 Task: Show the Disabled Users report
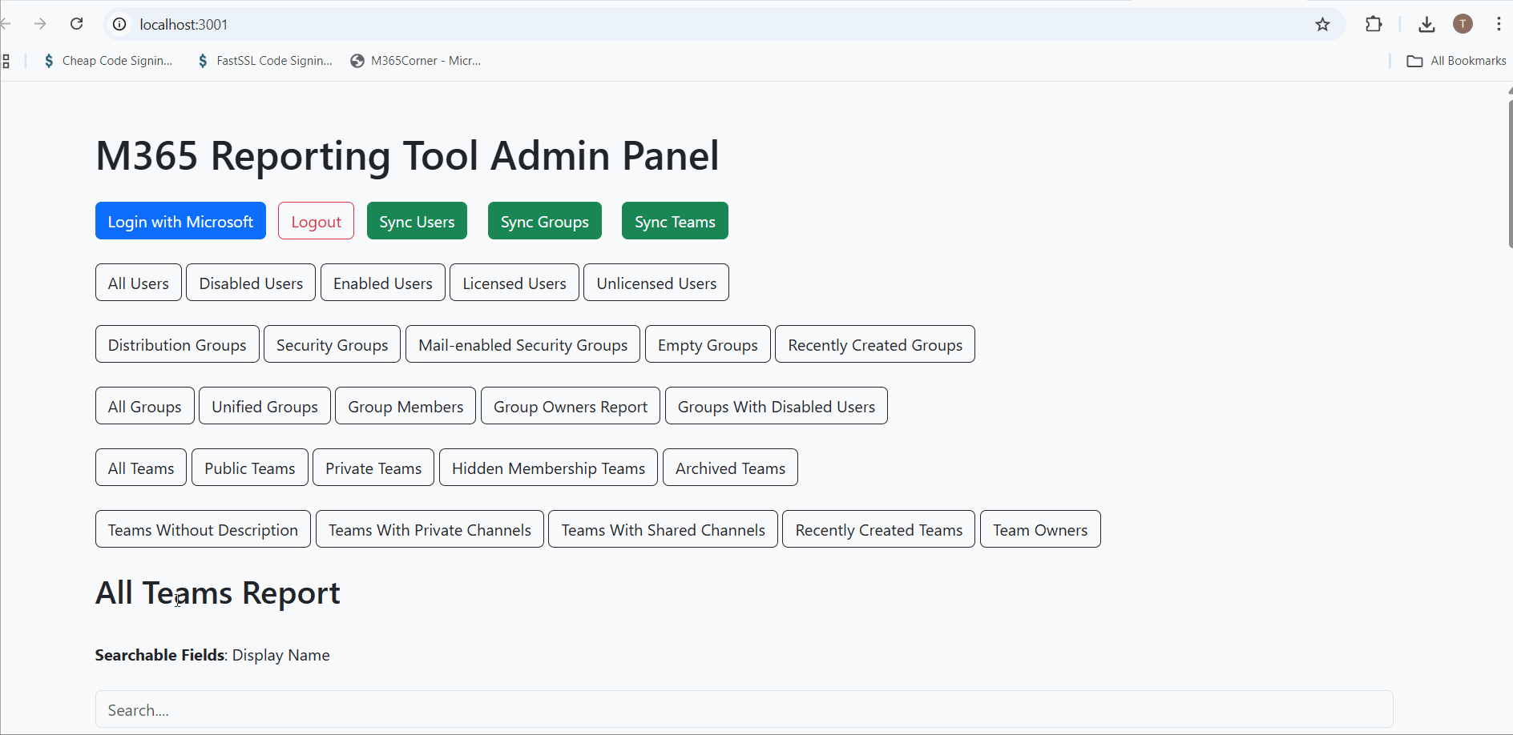(251, 283)
